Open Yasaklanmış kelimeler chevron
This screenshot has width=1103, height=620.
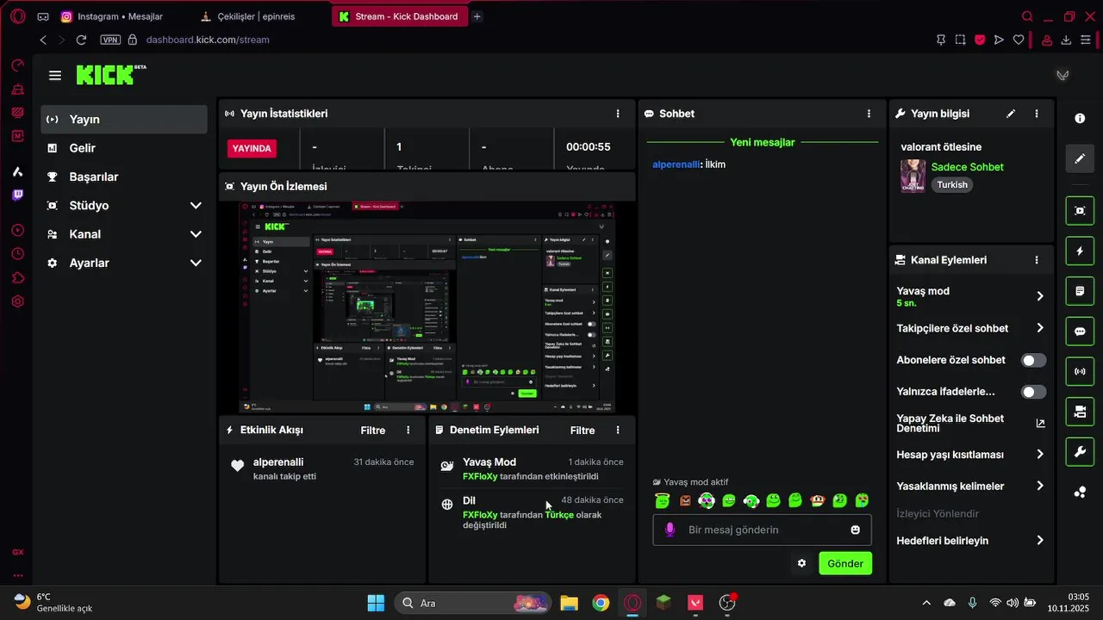tap(1040, 486)
